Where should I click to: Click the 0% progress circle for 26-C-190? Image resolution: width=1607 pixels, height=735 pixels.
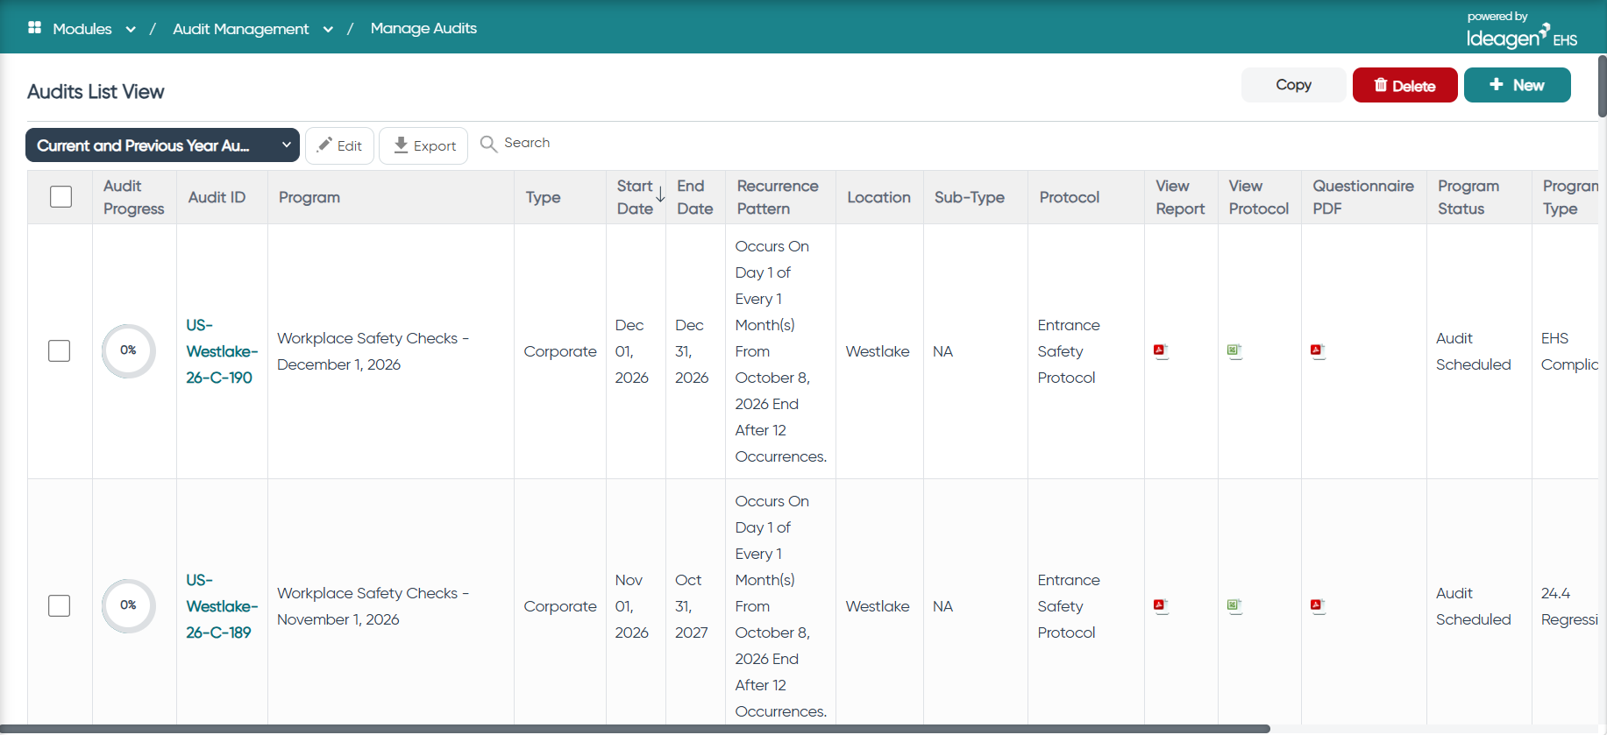point(129,351)
